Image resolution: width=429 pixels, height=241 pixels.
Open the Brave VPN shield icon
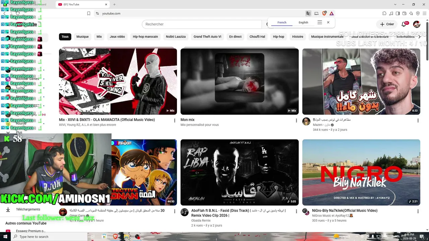[418, 13]
